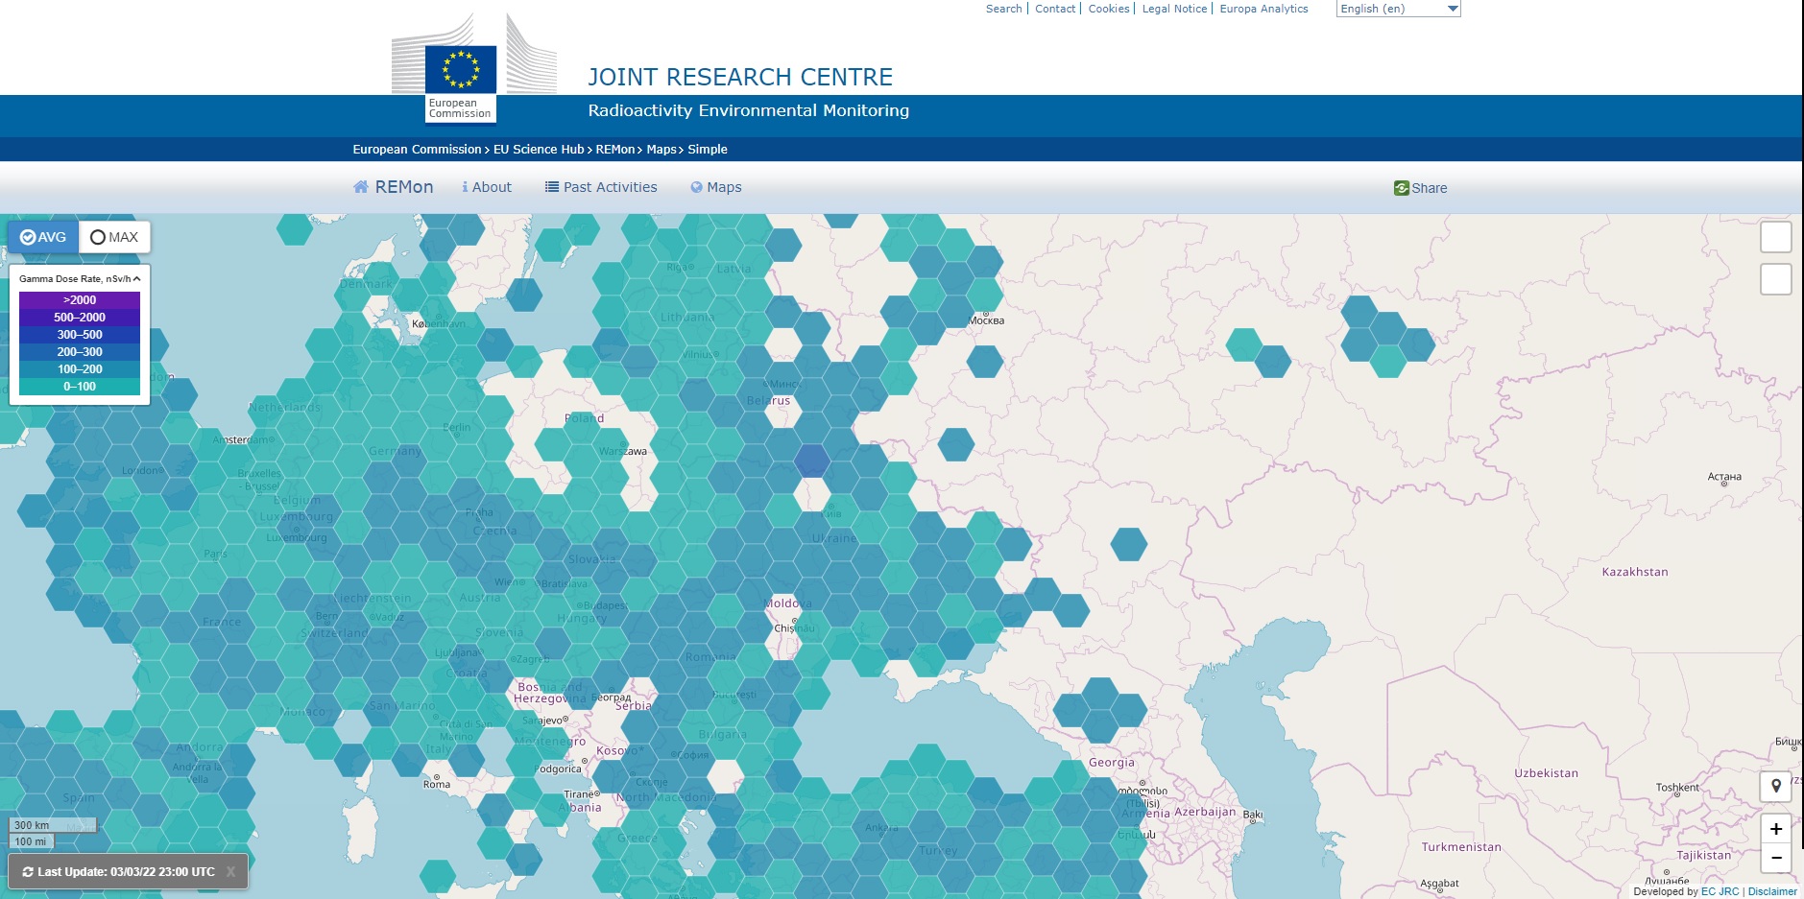This screenshot has width=1804, height=899.
Task: Go to REMon in the breadcrumb trail
Action: pyautogui.click(x=615, y=150)
